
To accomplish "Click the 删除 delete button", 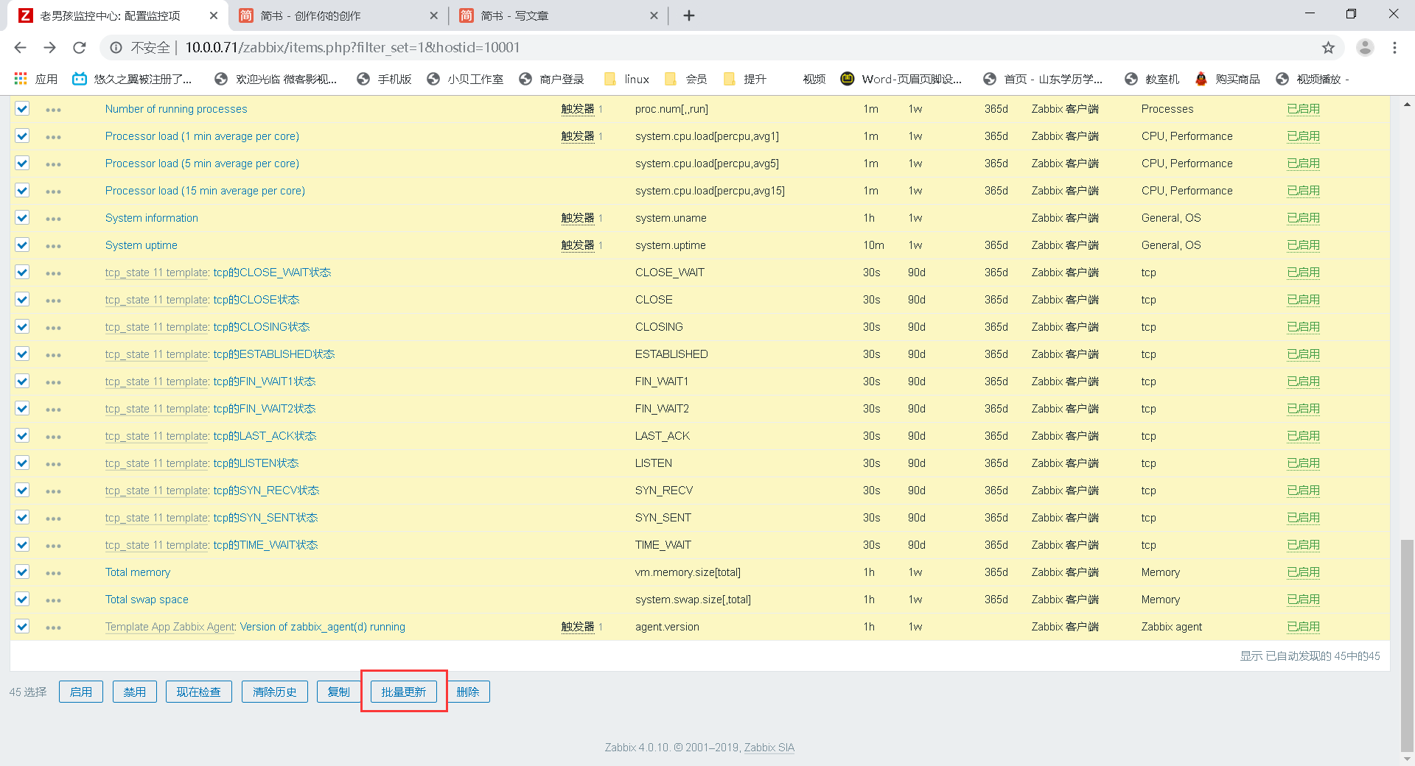I will point(468,692).
